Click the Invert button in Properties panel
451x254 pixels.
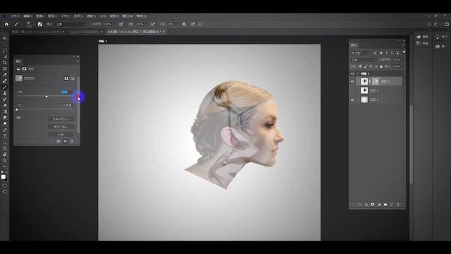pos(61,135)
